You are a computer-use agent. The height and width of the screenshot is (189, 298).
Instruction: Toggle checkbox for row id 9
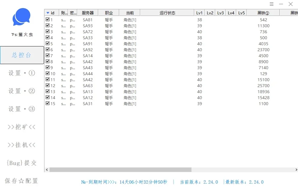(x=47, y=67)
